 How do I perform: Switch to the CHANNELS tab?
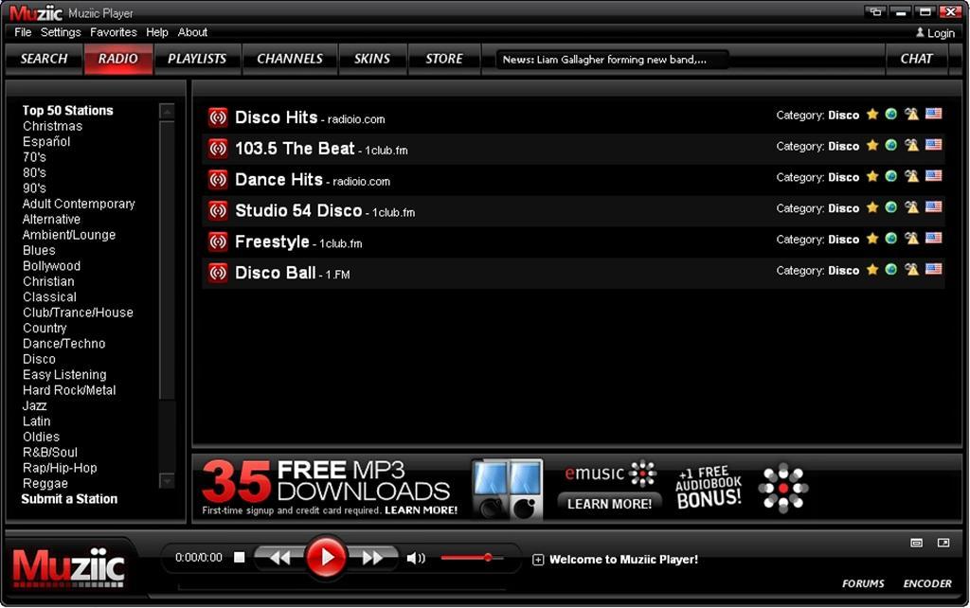(x=290, y=58)
